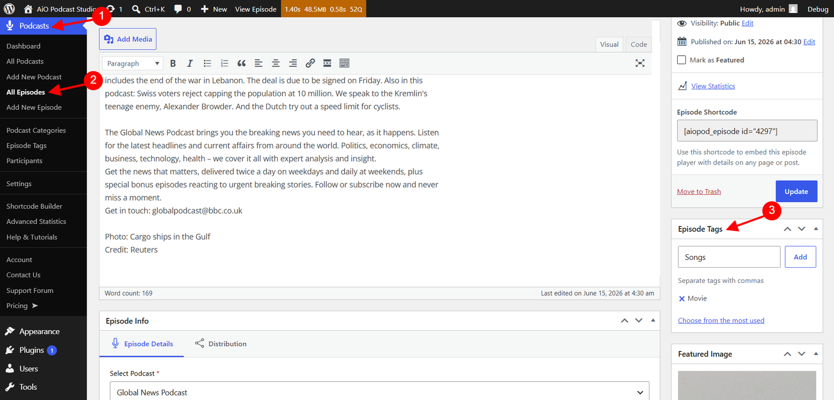Viewport: 834px width, 400px height.
Task: Align text right
Action: click(x=293, y=63)
